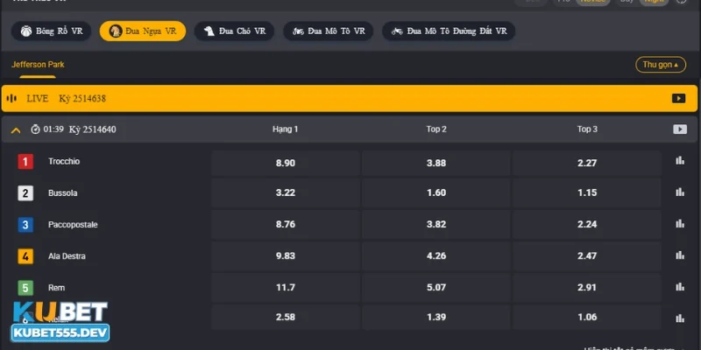701x350 pixels.
Task: Click the Rem Hạng 1 odds 11.7
Action: pos(286,288)
